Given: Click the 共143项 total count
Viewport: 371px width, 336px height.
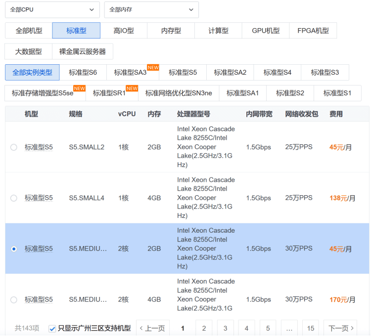Looking at the screenshot, I should point(27,328).
